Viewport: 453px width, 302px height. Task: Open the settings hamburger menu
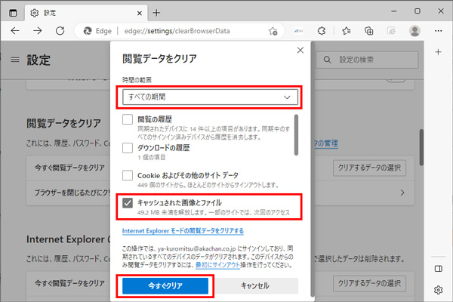coord(15,60)
